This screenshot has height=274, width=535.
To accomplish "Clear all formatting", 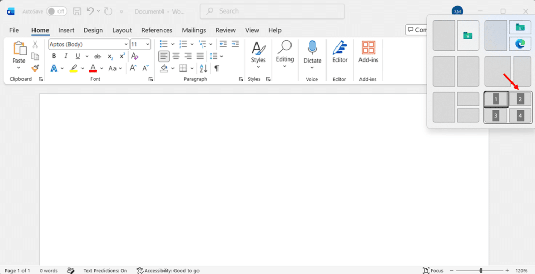I will pyautogui.click(x=135, y=56).
